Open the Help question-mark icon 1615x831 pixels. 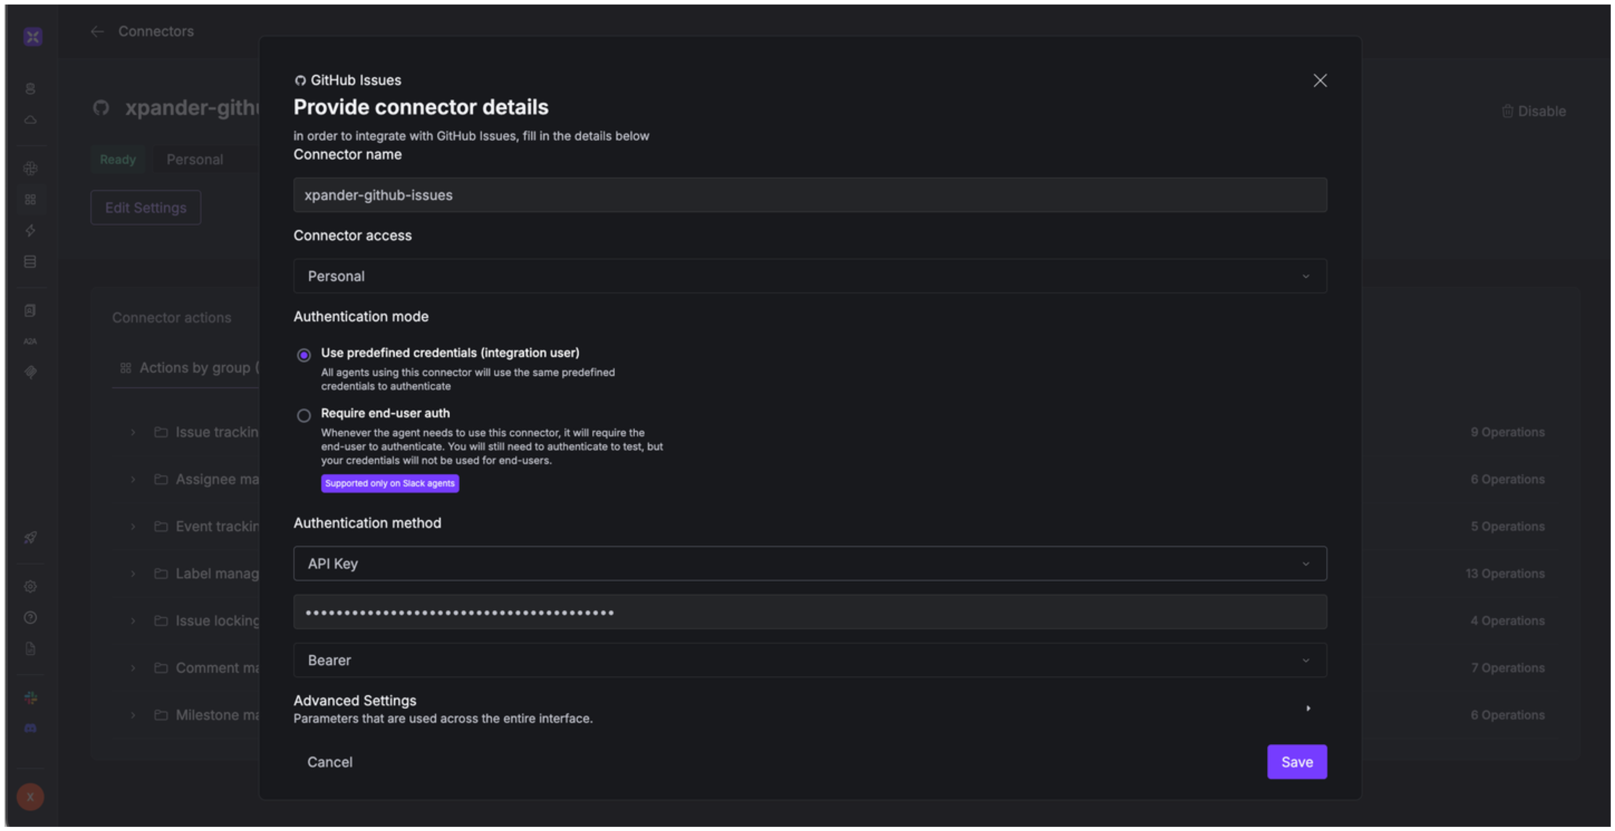pyautogui.click(x=30, y=618)
